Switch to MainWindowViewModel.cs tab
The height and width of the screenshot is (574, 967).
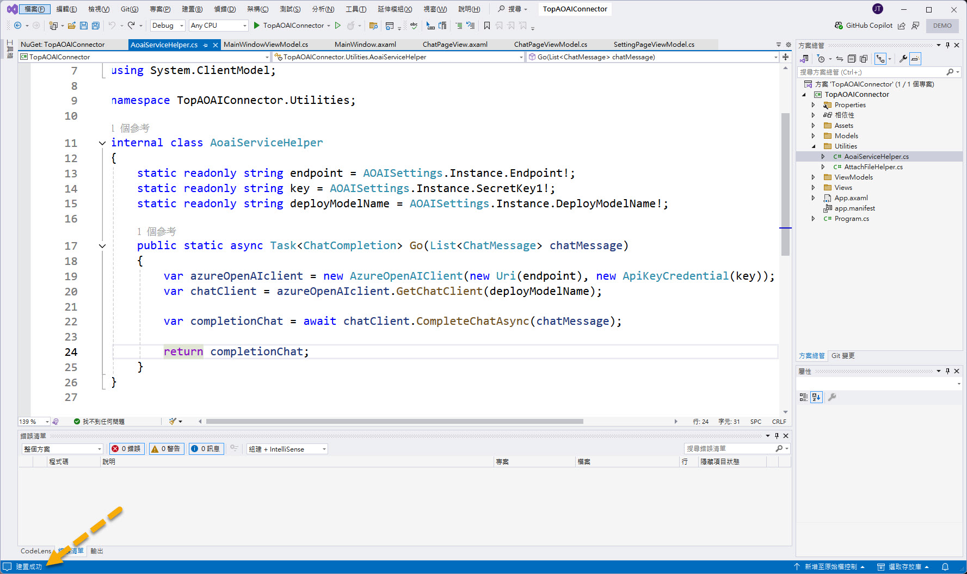coord(266,45)
